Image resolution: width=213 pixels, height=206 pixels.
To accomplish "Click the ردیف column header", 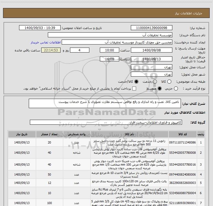I will click(x=201, y=134).
